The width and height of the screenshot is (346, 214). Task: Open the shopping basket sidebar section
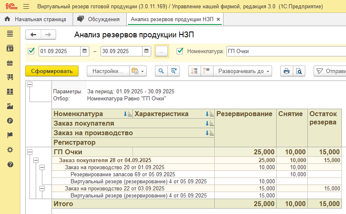tap(10, 63)
